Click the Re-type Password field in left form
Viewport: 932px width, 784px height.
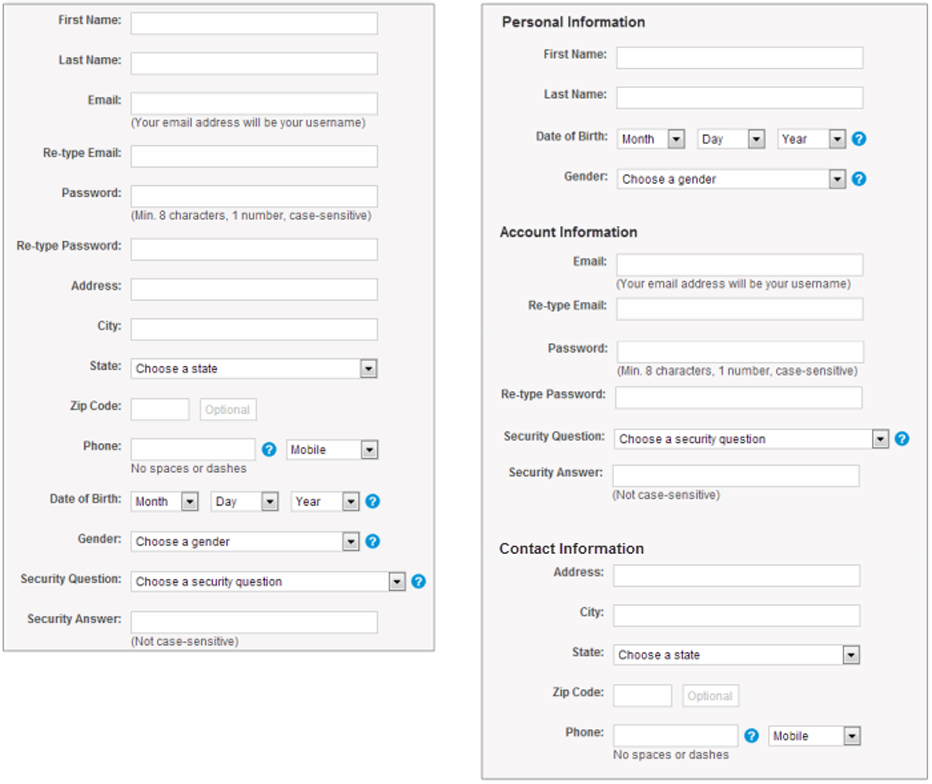pyautogui.click(x=254, y=249)
